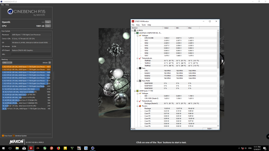This screenshot has width=269, height=151.
Task: Click the Value column header
Action: [169, 28]
